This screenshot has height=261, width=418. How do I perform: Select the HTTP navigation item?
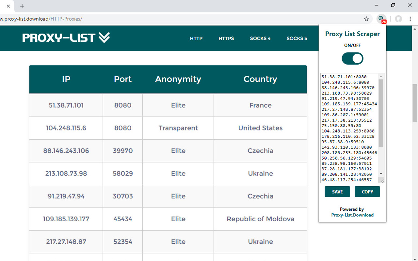196,38
